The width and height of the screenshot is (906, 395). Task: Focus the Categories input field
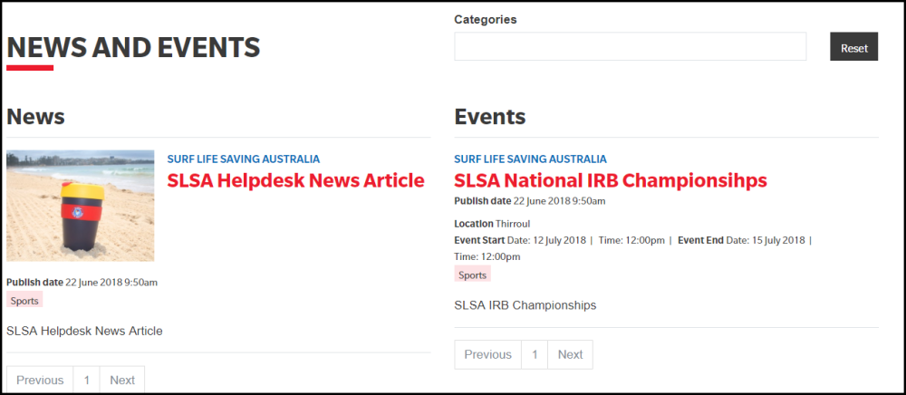pyautogui.click(x=630, y=46)
